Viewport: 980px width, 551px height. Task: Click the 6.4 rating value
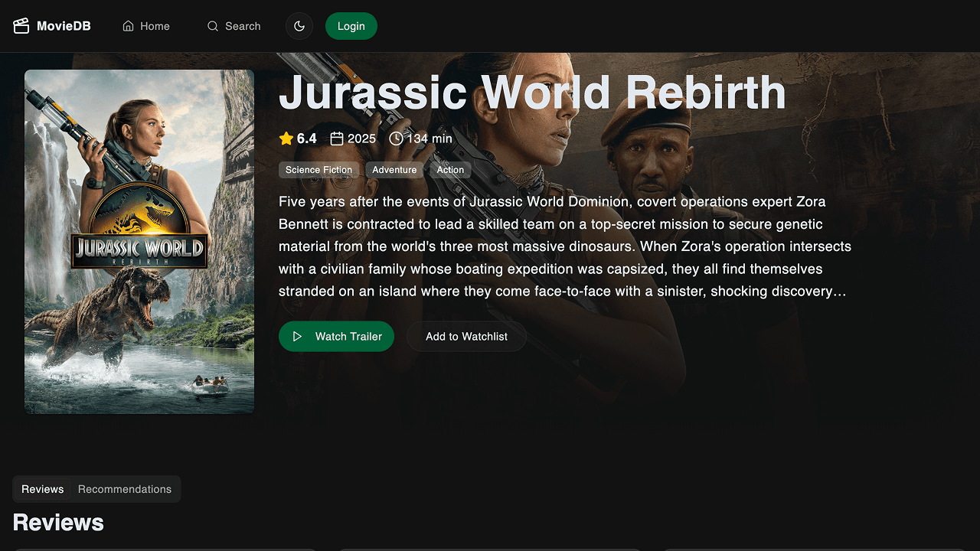(305, 139)
